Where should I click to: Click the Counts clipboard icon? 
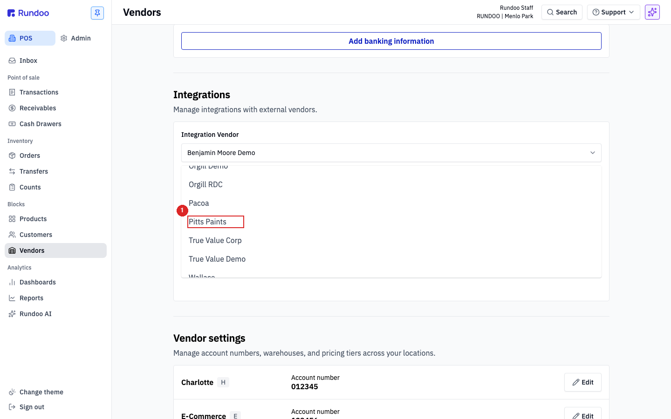(12, 187)
